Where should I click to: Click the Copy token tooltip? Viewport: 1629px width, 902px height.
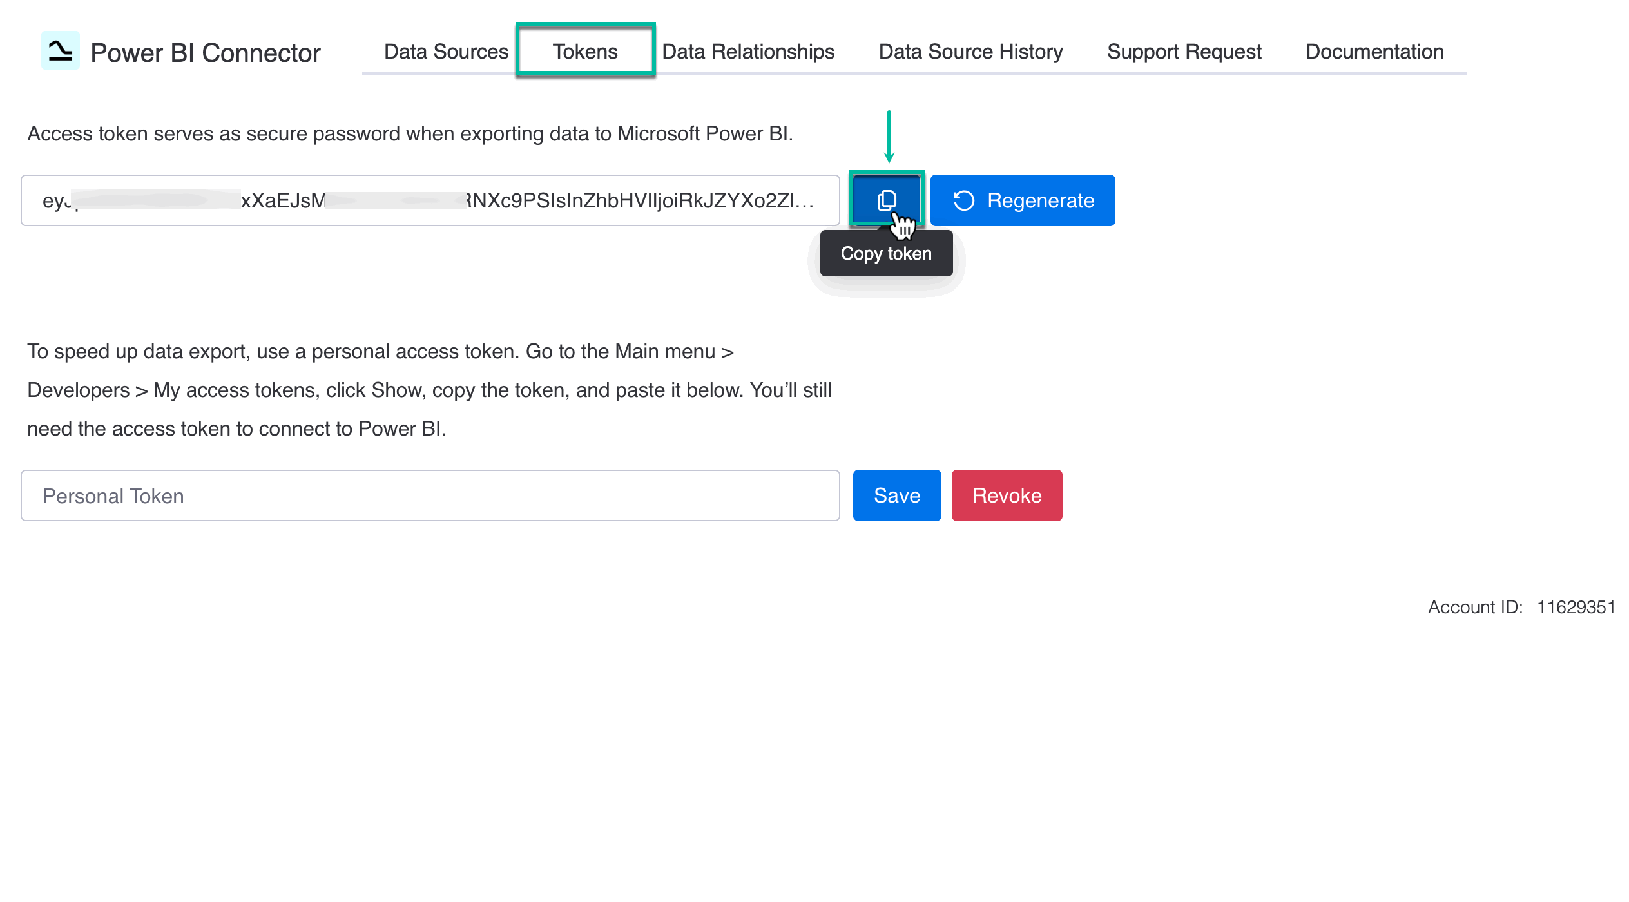click(886, 253)
